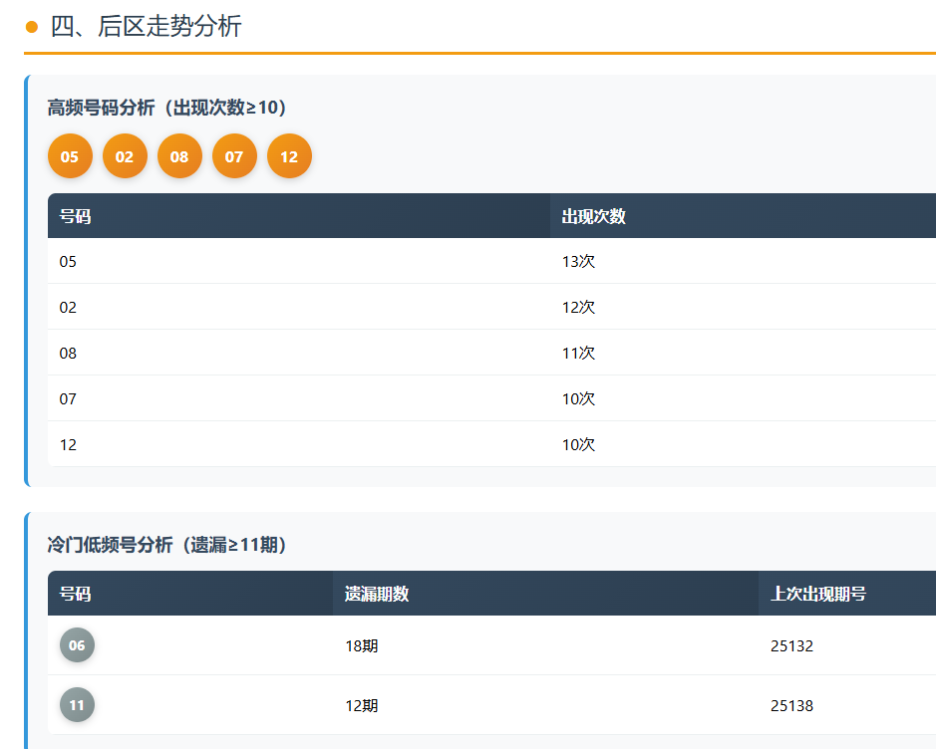Click the gray 06 cold number ball
The height and width of the screenshot is (749, 936).
point(77,645)
